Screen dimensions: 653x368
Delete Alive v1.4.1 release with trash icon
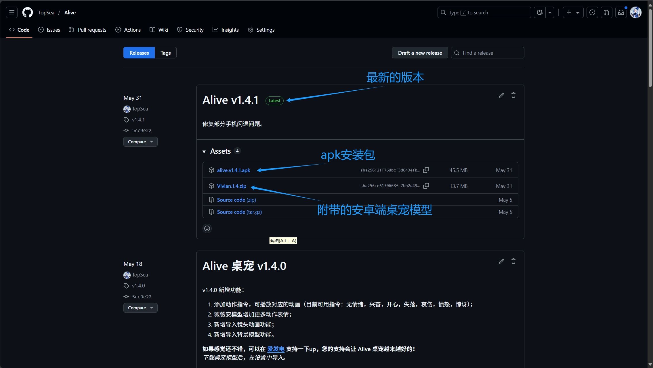tap(513, 95)
